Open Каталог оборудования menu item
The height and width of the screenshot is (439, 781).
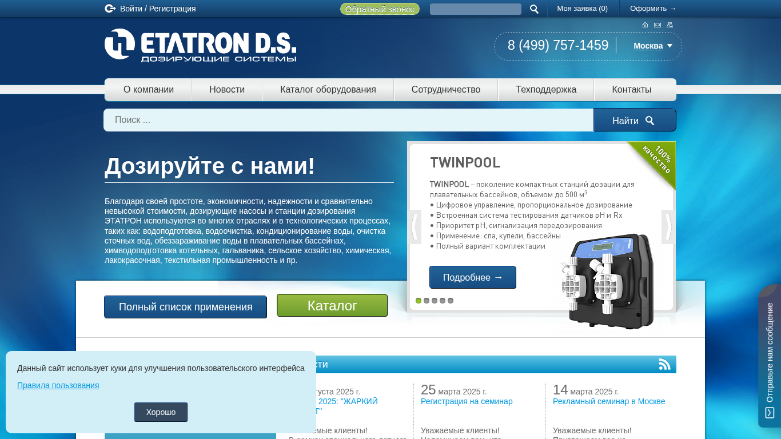tap(328, 90)
